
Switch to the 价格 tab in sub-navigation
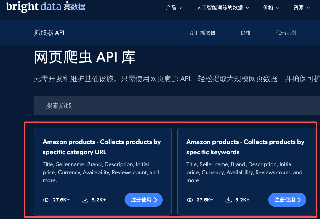[246, 33]
